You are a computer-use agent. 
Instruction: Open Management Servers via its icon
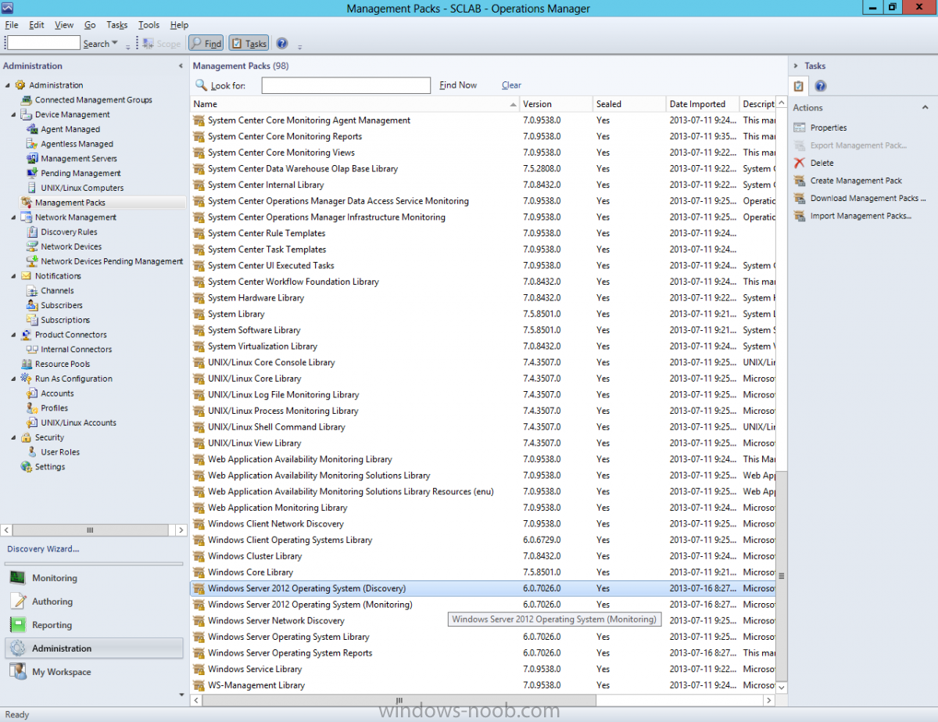[33, 159]
